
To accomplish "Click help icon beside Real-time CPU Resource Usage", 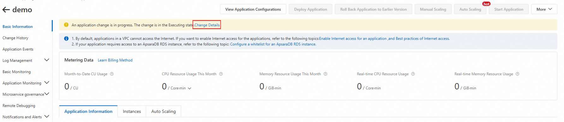I will click(x=413, y=74).
